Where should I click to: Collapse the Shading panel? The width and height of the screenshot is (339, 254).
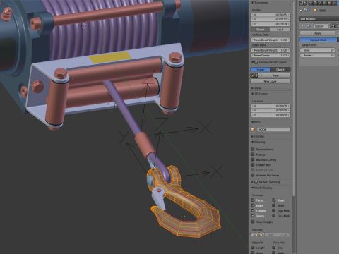[252, 142]
